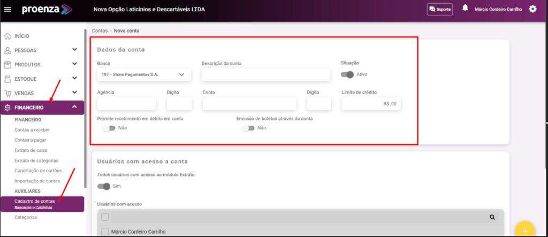Enable Permite recebimento em débito em conta
548x237 pixels.
pyautogui.click(x=108, y=128)
